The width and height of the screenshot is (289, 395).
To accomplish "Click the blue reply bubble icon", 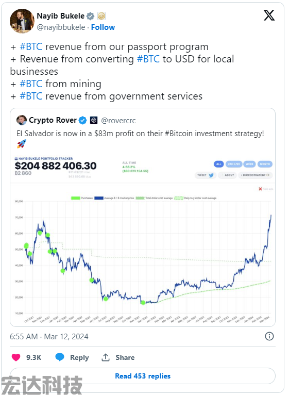I will (x=60, y=357).
